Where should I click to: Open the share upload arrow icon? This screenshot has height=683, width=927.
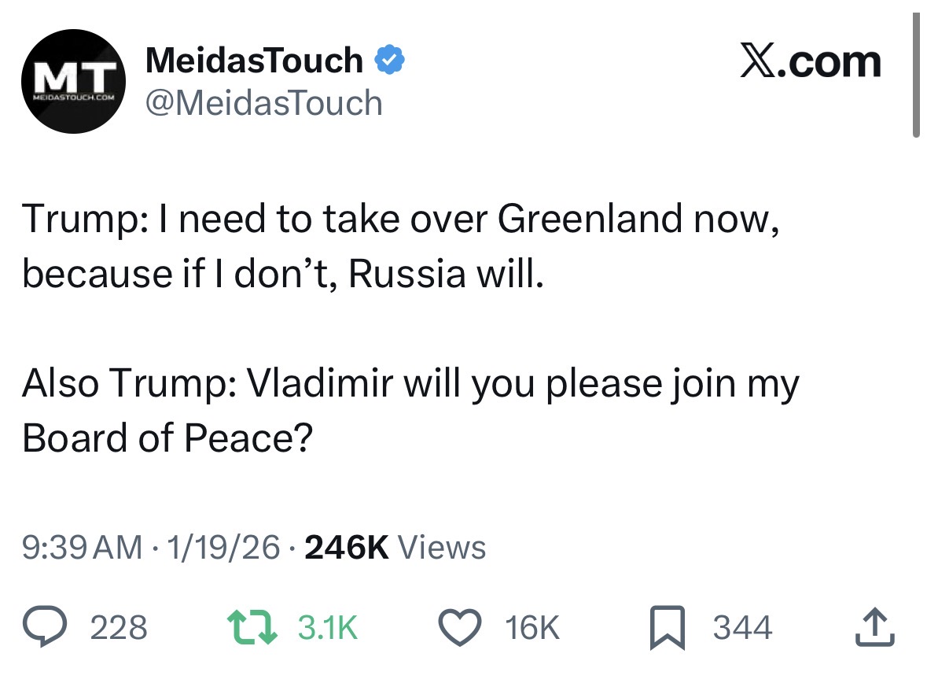[875, 626]
